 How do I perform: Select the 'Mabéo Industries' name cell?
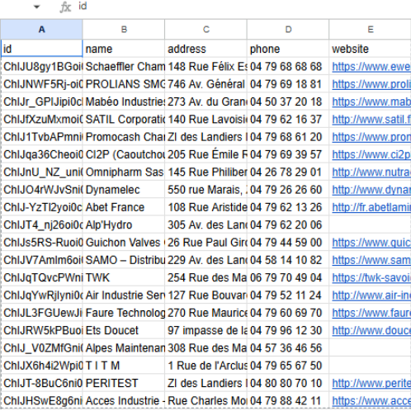click(x=124, y=102)
